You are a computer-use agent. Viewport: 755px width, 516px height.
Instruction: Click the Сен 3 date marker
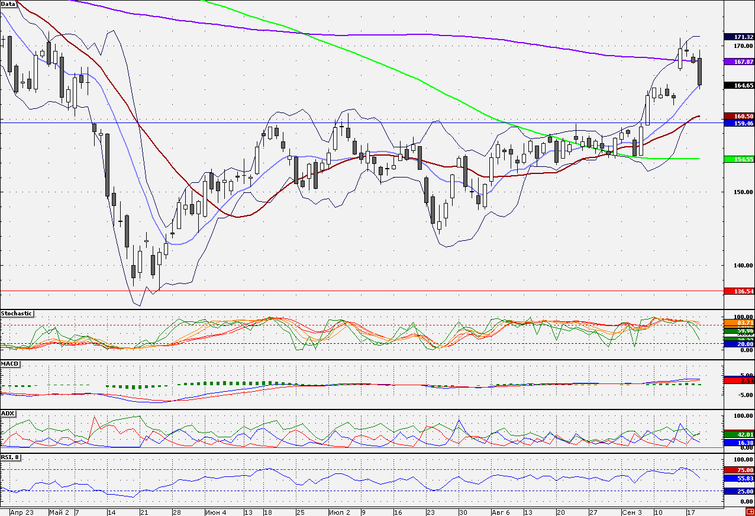[632, 512]
